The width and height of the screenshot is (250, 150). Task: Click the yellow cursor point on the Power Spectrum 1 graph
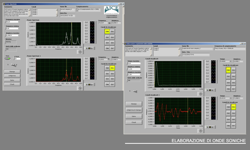coord(66,70)
